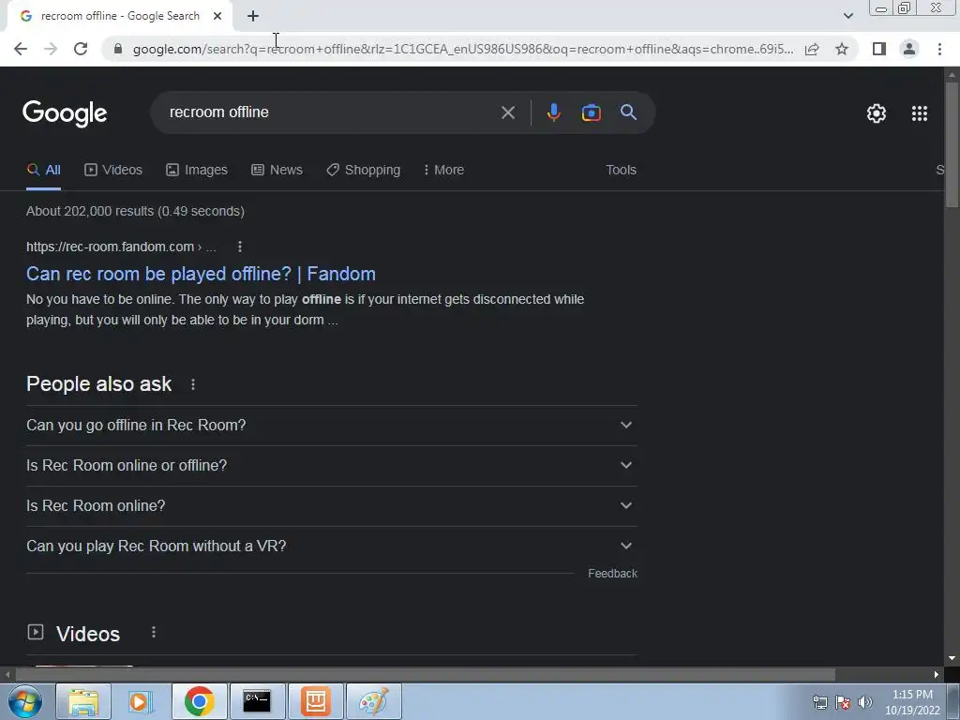The image size is (960, 720).
Task: Close the recroom offline tab
Action: pos(217,16)
